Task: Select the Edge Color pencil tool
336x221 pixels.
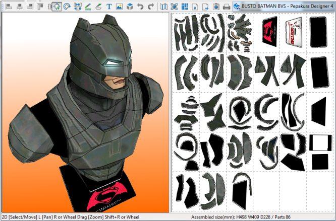Action: point(88,7)
